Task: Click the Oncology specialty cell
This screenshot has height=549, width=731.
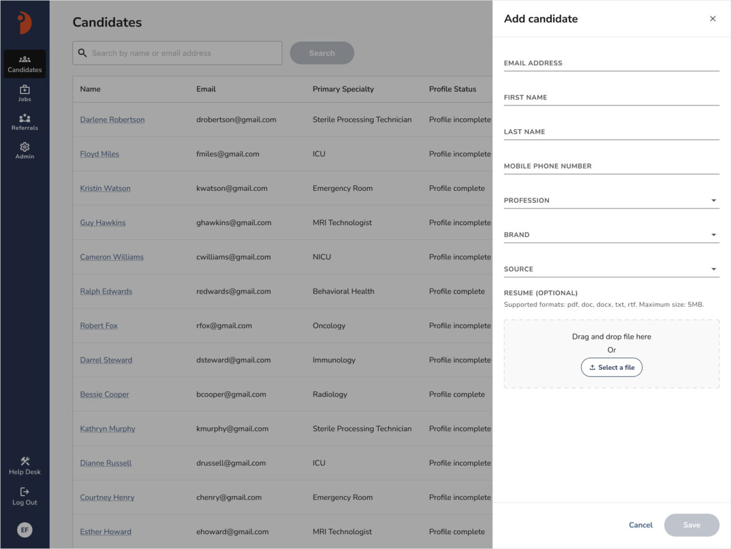Action: (x=329, y=325)
